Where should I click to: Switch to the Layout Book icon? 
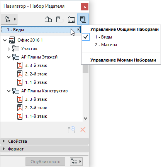click(x=71, y=19)
